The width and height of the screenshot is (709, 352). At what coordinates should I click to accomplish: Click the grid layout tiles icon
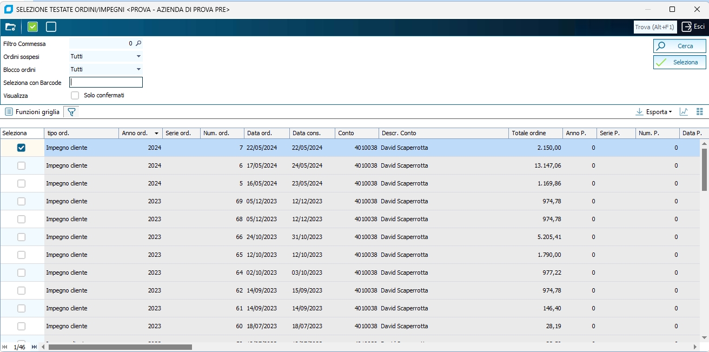(700, 112)
